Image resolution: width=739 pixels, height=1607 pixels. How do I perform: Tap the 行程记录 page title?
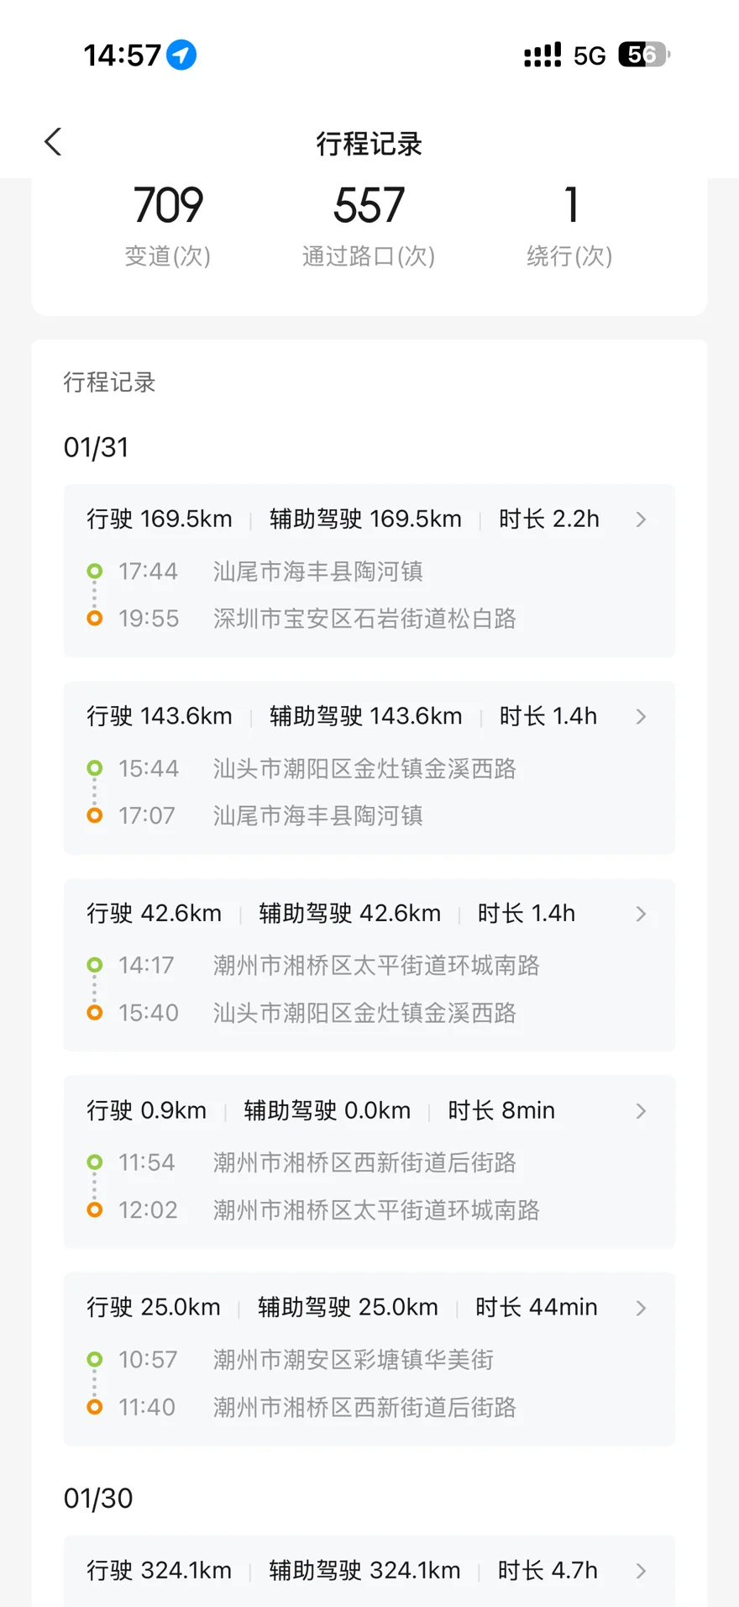coord(369,144)
